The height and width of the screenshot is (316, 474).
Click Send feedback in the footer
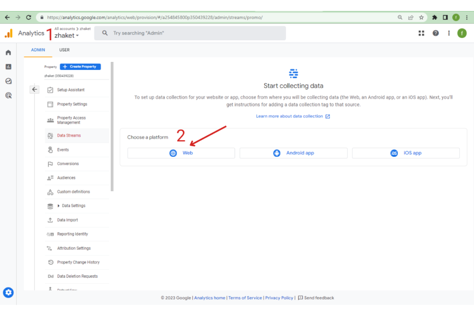[x=316, y=298]
